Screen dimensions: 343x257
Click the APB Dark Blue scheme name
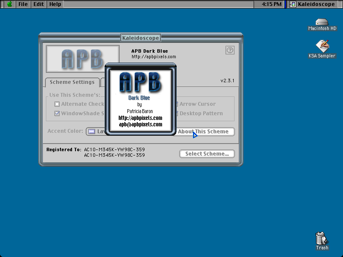pos(150,51)
